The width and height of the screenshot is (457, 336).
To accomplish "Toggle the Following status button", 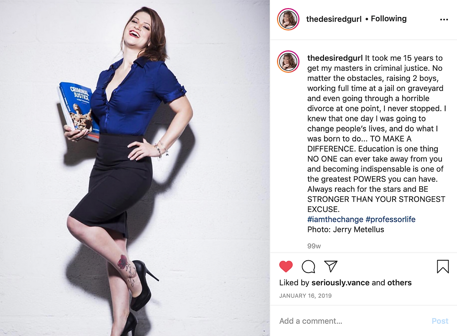I will pos(388,19).
